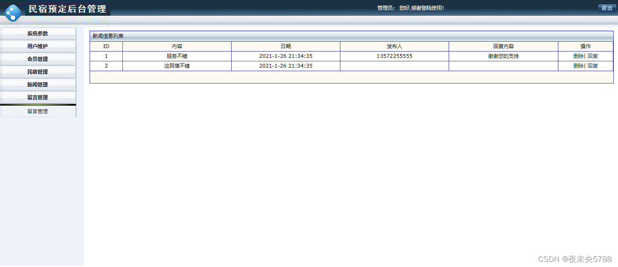Click the 回复内容 column header

click(503, 46)
